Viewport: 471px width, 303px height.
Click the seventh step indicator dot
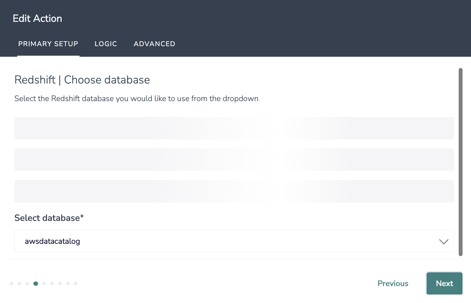(x=60, y=284)
